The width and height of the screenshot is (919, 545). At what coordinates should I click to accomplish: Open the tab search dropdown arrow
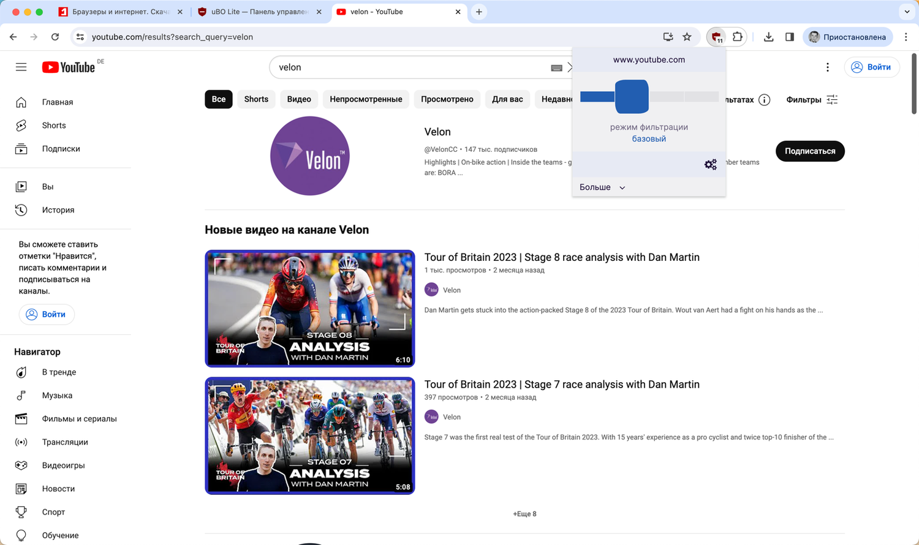point(907,12)
